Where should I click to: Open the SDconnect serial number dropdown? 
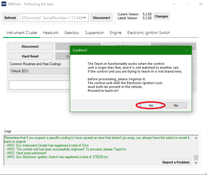coord(85,18)
